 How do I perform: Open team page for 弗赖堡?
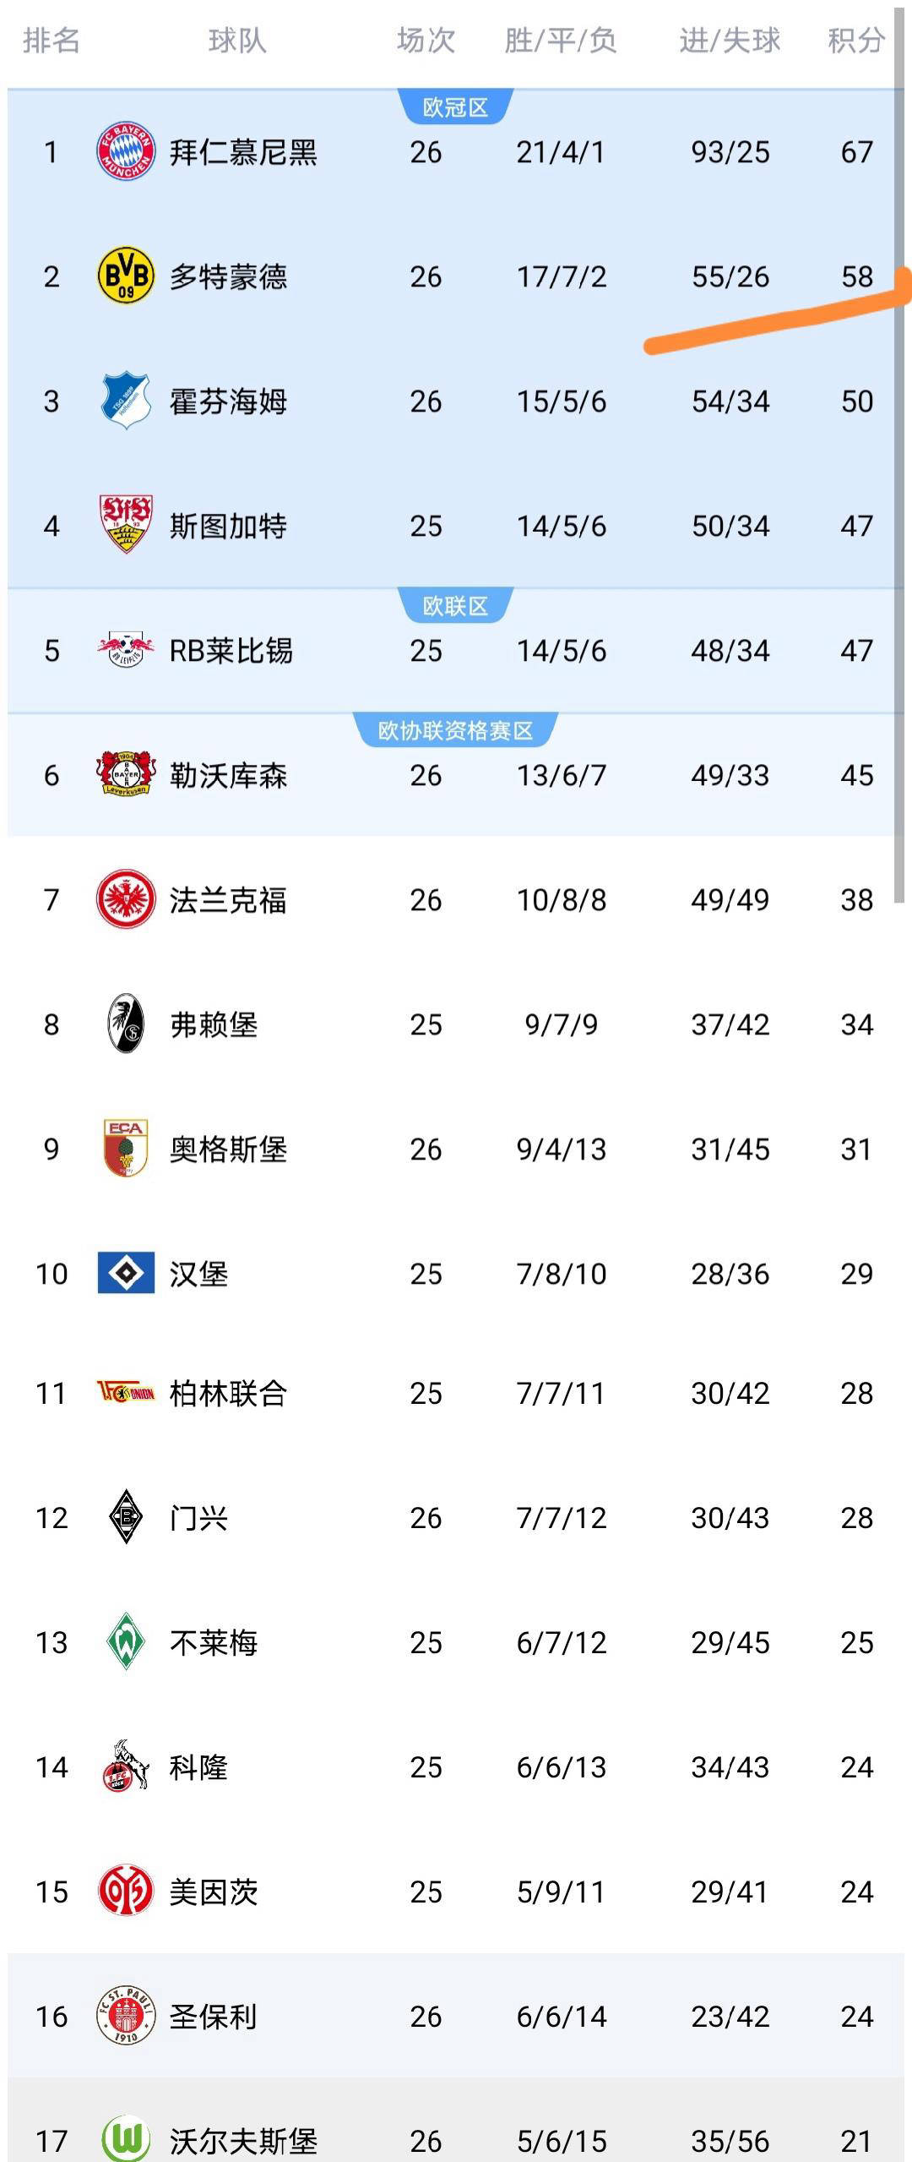point(214,1024)
